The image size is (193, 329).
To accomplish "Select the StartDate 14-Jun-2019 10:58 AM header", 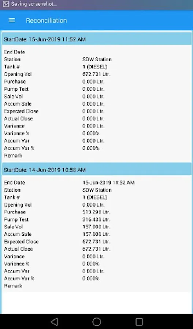I will (97, 170).
